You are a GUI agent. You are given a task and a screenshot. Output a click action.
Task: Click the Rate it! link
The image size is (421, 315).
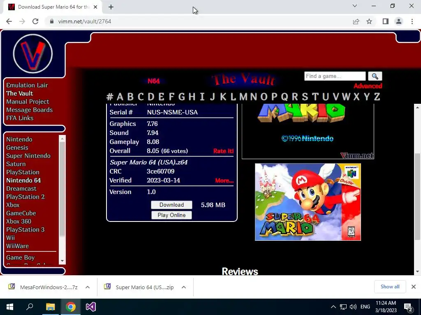pyautogui.click(x=223, y=151)
